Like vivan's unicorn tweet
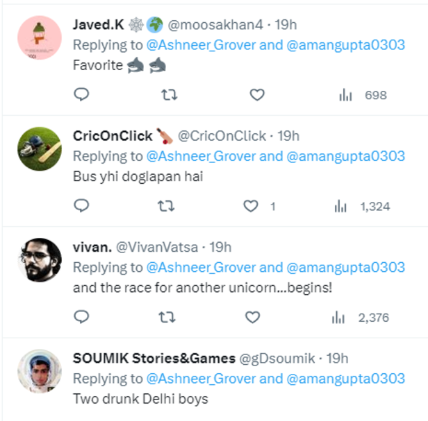This screenshot has width=428, height=421. point(253,317)
